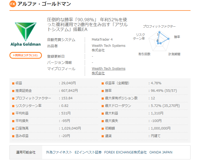Click the 最大利益 value 1,310円
The height and width of the screenshot is (168, 197).
click(157, 113)
